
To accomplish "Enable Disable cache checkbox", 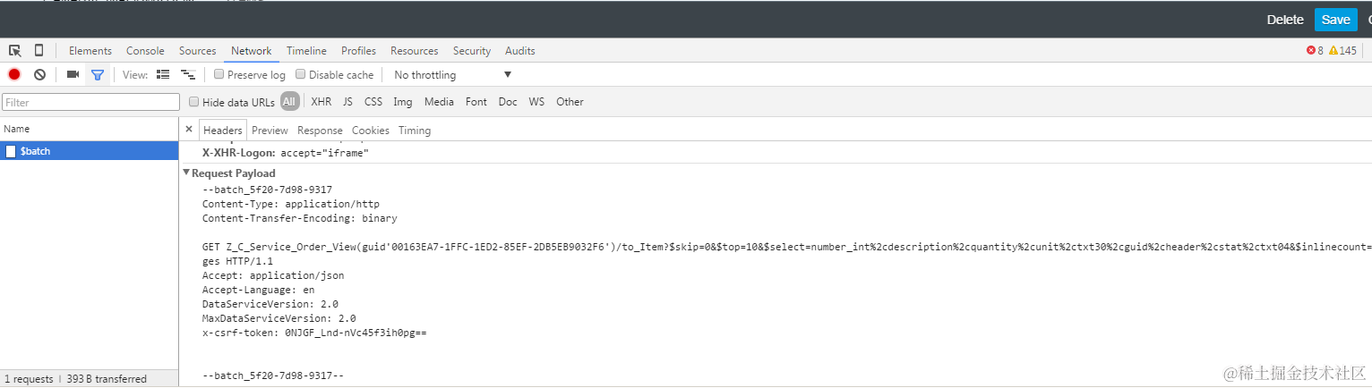I will (301, 74).
